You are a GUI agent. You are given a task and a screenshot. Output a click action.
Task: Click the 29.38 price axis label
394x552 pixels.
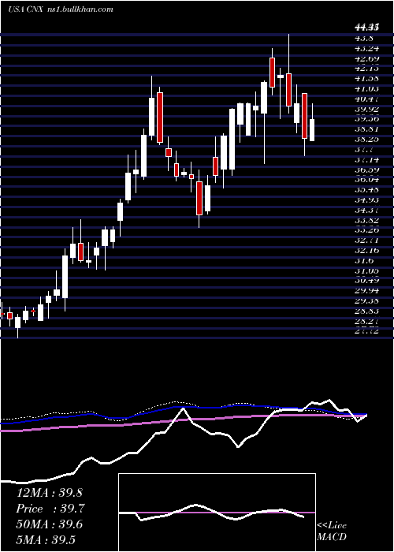click(366, 300)
